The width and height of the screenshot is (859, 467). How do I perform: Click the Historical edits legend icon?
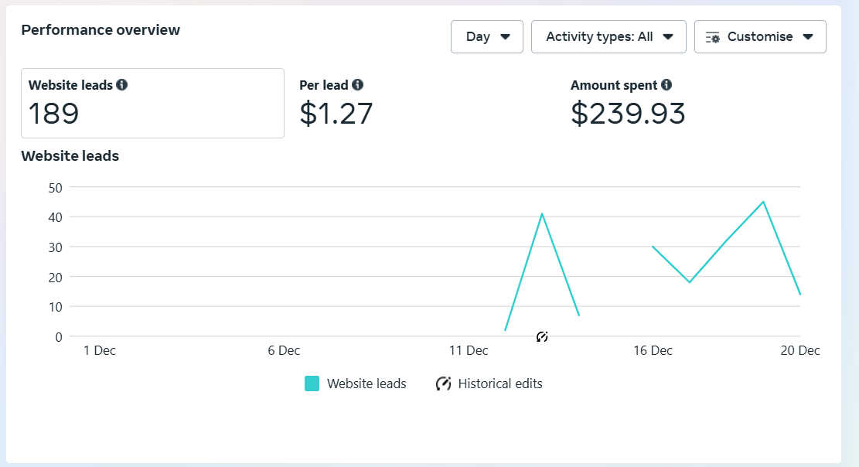(443, 383)
